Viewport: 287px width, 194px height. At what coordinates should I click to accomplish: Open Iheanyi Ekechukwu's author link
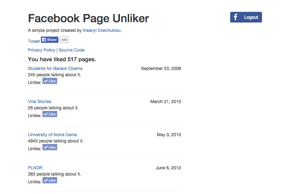[x=101, y=30]
